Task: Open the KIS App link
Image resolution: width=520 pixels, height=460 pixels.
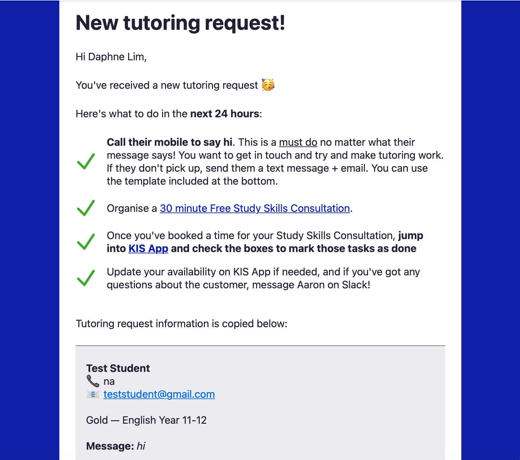Action: coord(148,248)
